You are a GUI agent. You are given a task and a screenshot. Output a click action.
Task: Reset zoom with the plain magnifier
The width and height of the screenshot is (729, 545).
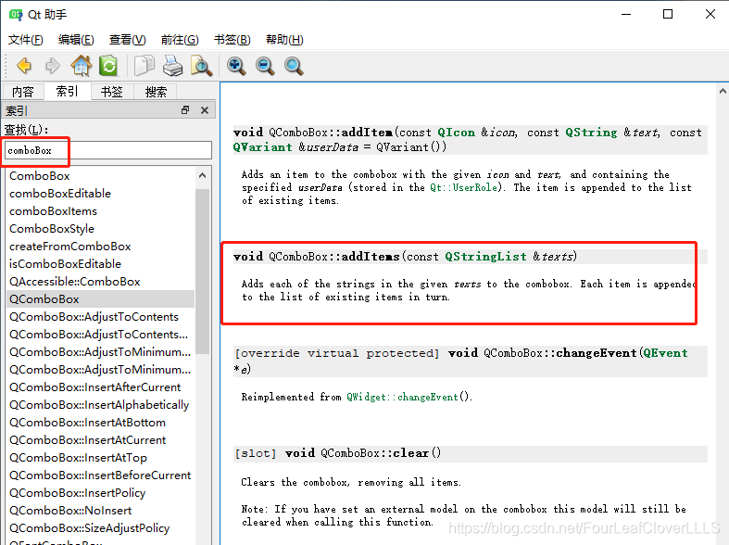coord(294,66)
